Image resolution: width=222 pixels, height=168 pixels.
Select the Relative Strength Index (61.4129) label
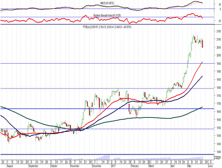click(107, 15)
